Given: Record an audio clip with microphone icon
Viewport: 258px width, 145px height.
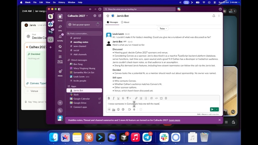Looking at the screenshot, I should [x=134, y=109].
